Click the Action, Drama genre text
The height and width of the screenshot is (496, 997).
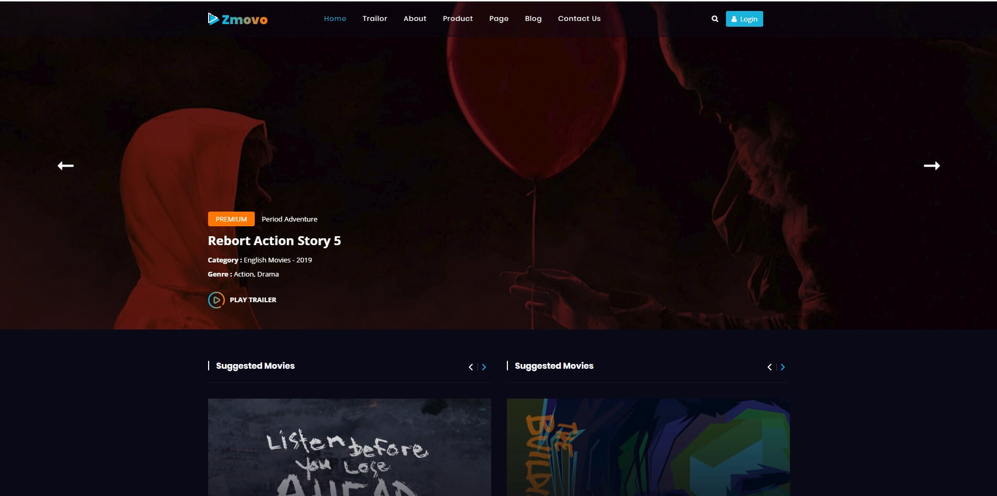[256, 274]
